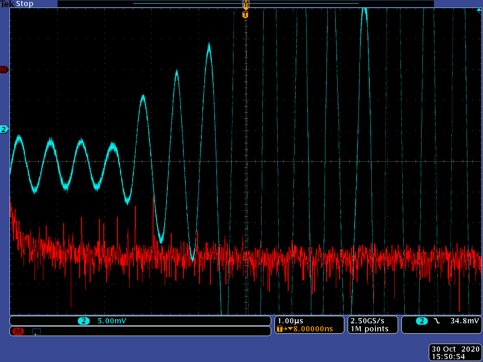Click the channel 2 badge in scale readout
The height and width of the screenshot is (362, 483).
point(83,321)
